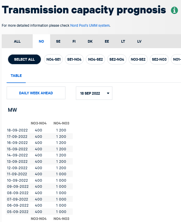Select the EE country tab

[x=107, y=41]
